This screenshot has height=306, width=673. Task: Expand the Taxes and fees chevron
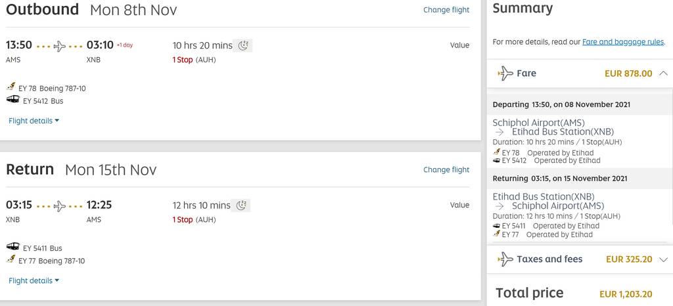click(x=663, y=259)
